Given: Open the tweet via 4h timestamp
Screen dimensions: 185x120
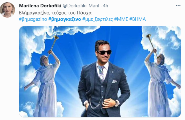Looking at the screenshot, I should click(105, 6).
